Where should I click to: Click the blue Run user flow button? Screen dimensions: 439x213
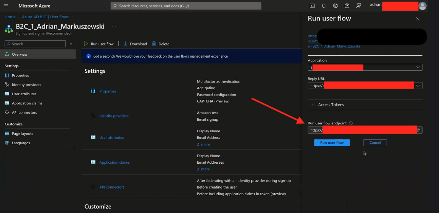pyautogui.click(x=332, y=143)
